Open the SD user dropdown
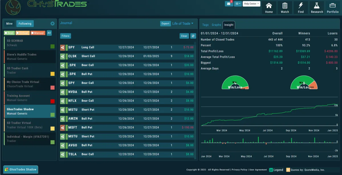 pos(238,4)
